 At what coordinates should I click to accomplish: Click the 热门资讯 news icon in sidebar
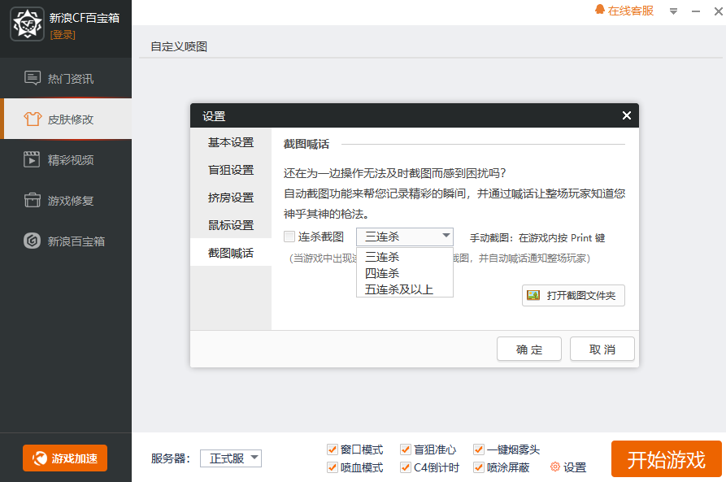(x=33, y=79)
